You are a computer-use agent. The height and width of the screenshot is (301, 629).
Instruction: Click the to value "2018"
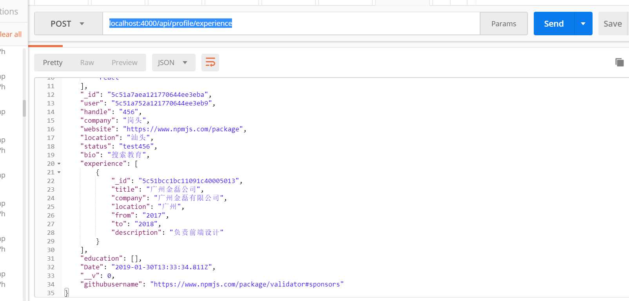pyautogui.click(x=146, y=224)
